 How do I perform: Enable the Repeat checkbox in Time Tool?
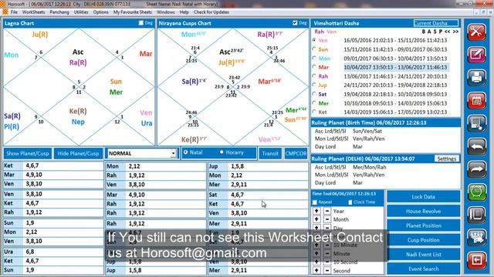(315, 202)
